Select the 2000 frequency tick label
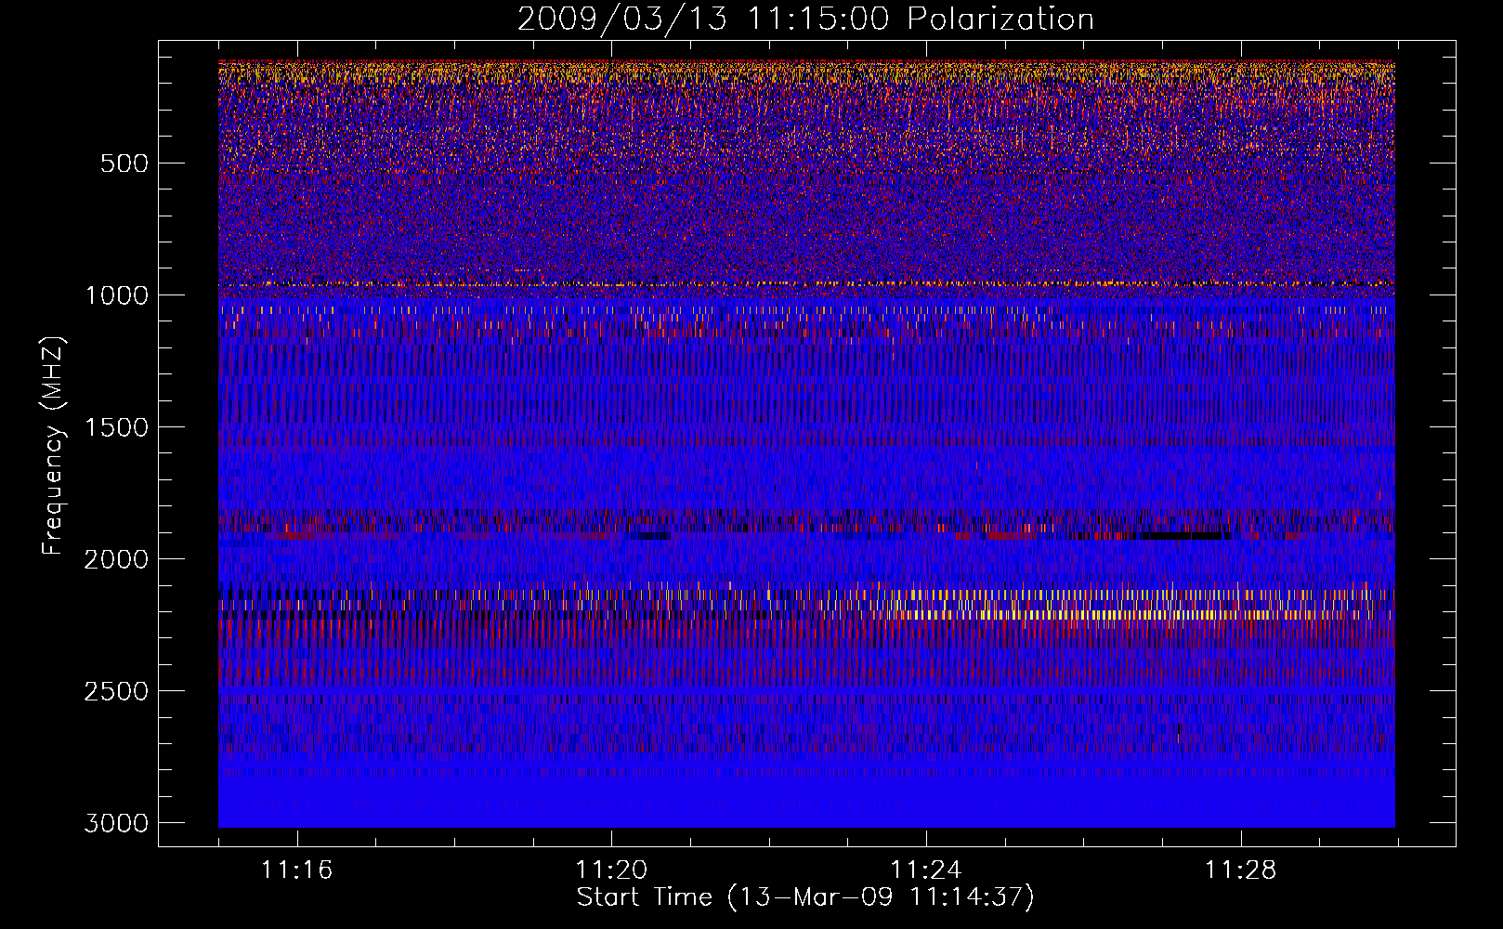Image resolution: width=1503 pixels, height=929 pixels. pyautogui.click(x=117, y=559)
